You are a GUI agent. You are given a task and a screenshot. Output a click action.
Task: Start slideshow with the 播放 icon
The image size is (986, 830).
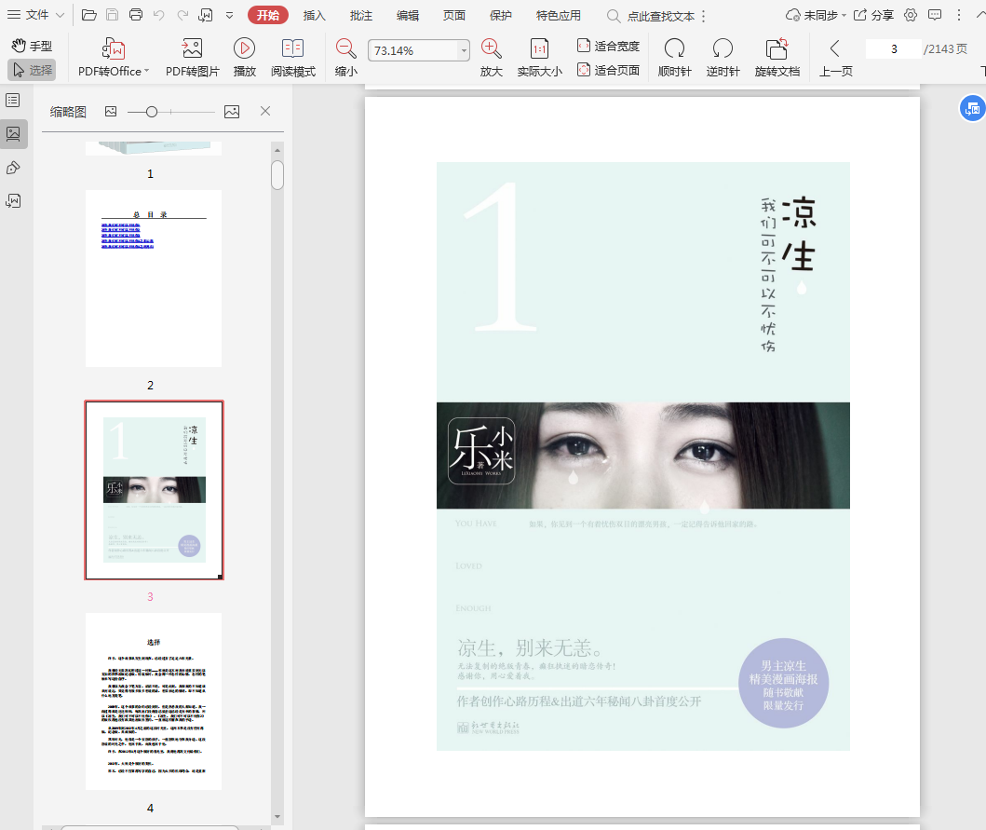point(244,49)
